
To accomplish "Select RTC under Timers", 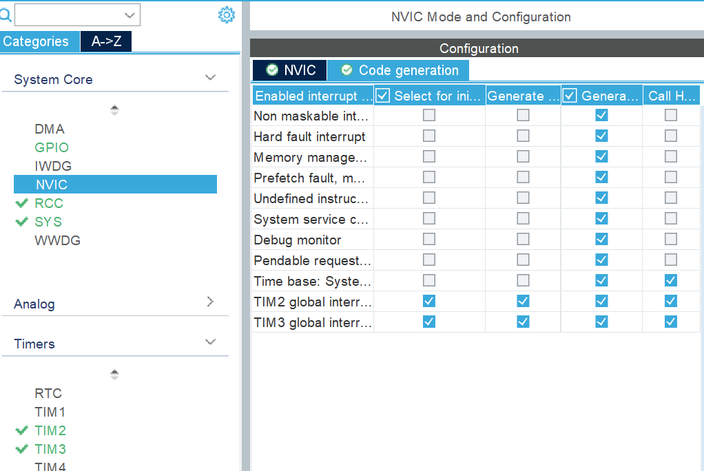I will [x=48, y=393].
